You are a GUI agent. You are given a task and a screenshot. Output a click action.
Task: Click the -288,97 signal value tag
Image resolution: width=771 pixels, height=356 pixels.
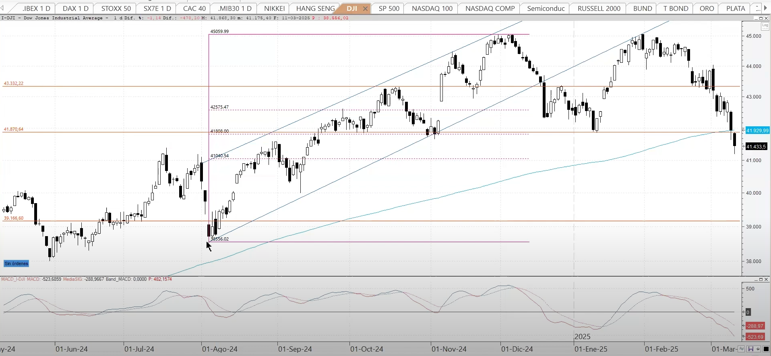pyautogui.click(x=755, y=326)
